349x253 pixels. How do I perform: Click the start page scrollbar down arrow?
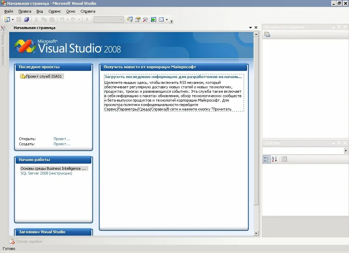pyautogui.click(x=256, y=233)
